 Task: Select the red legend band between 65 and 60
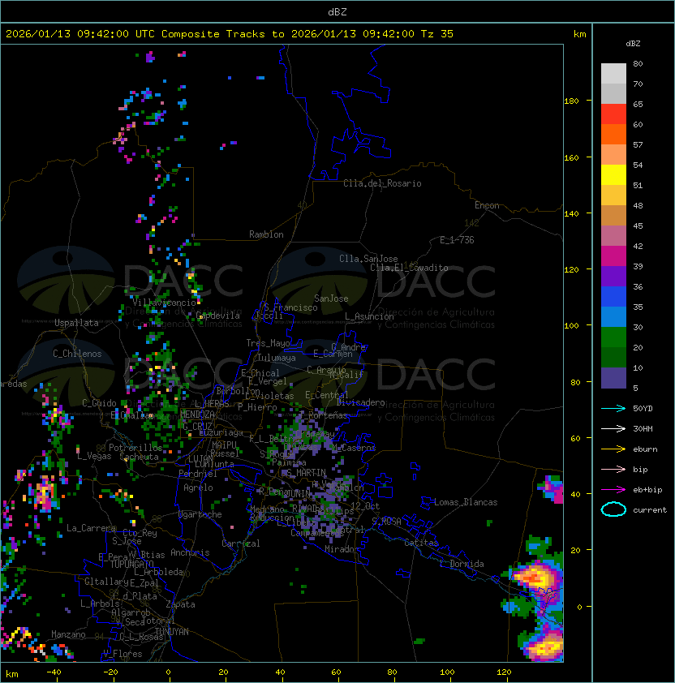(613, 114)
